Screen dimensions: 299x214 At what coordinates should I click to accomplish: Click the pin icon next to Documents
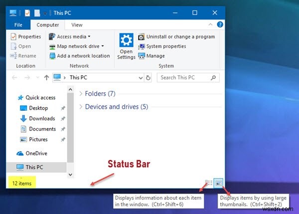tap(63, 129)
